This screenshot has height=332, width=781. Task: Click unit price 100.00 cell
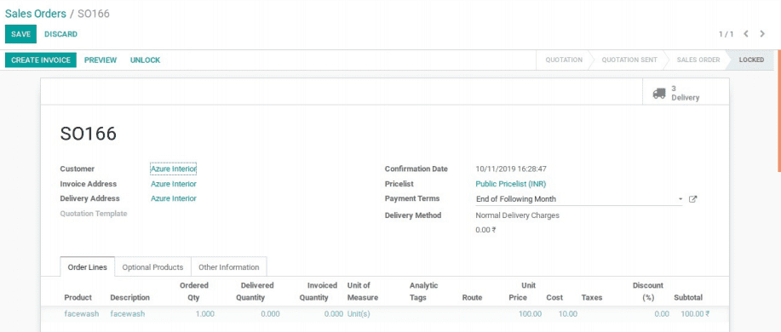530,314
